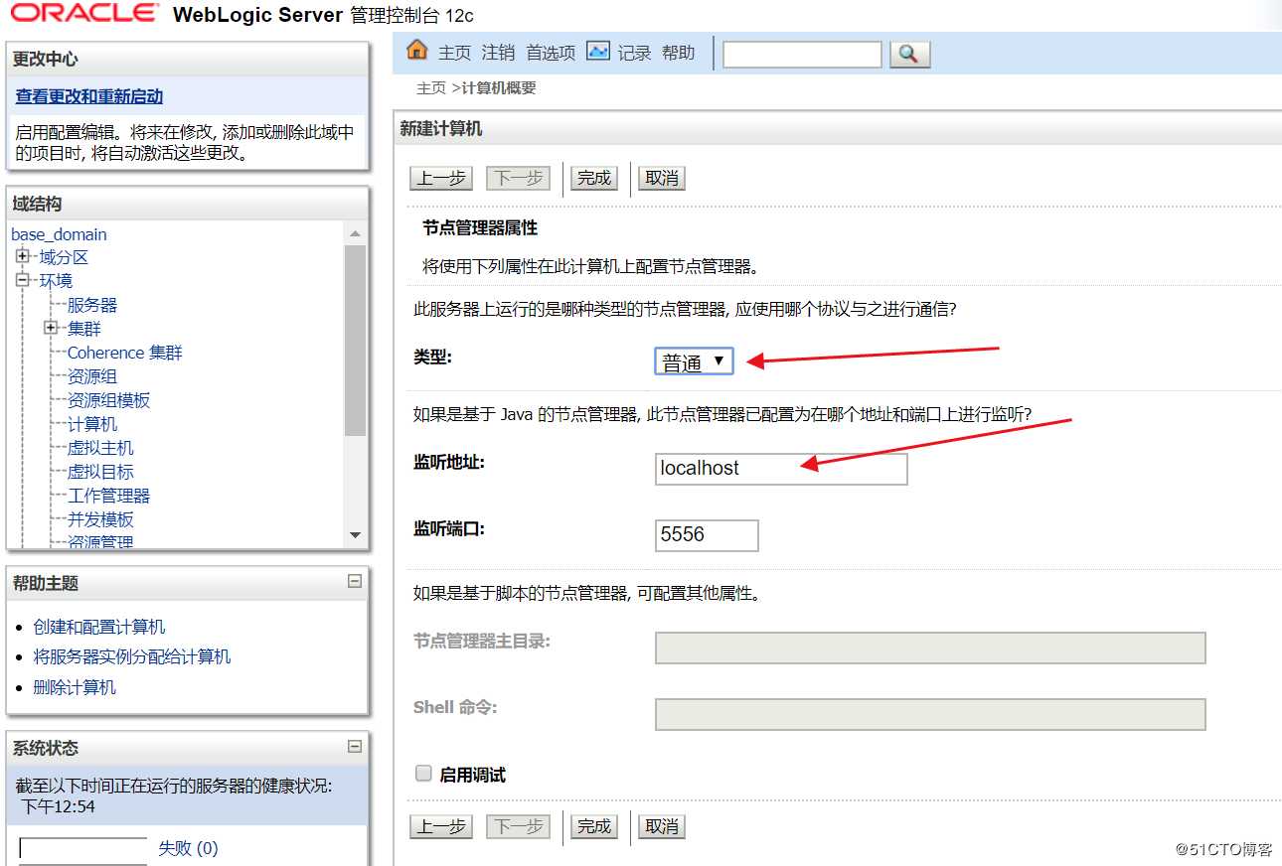Viewport: 1282px width, 866px height.
Task: Open 创建和配置计算机 help link
Action: point(99,627)
